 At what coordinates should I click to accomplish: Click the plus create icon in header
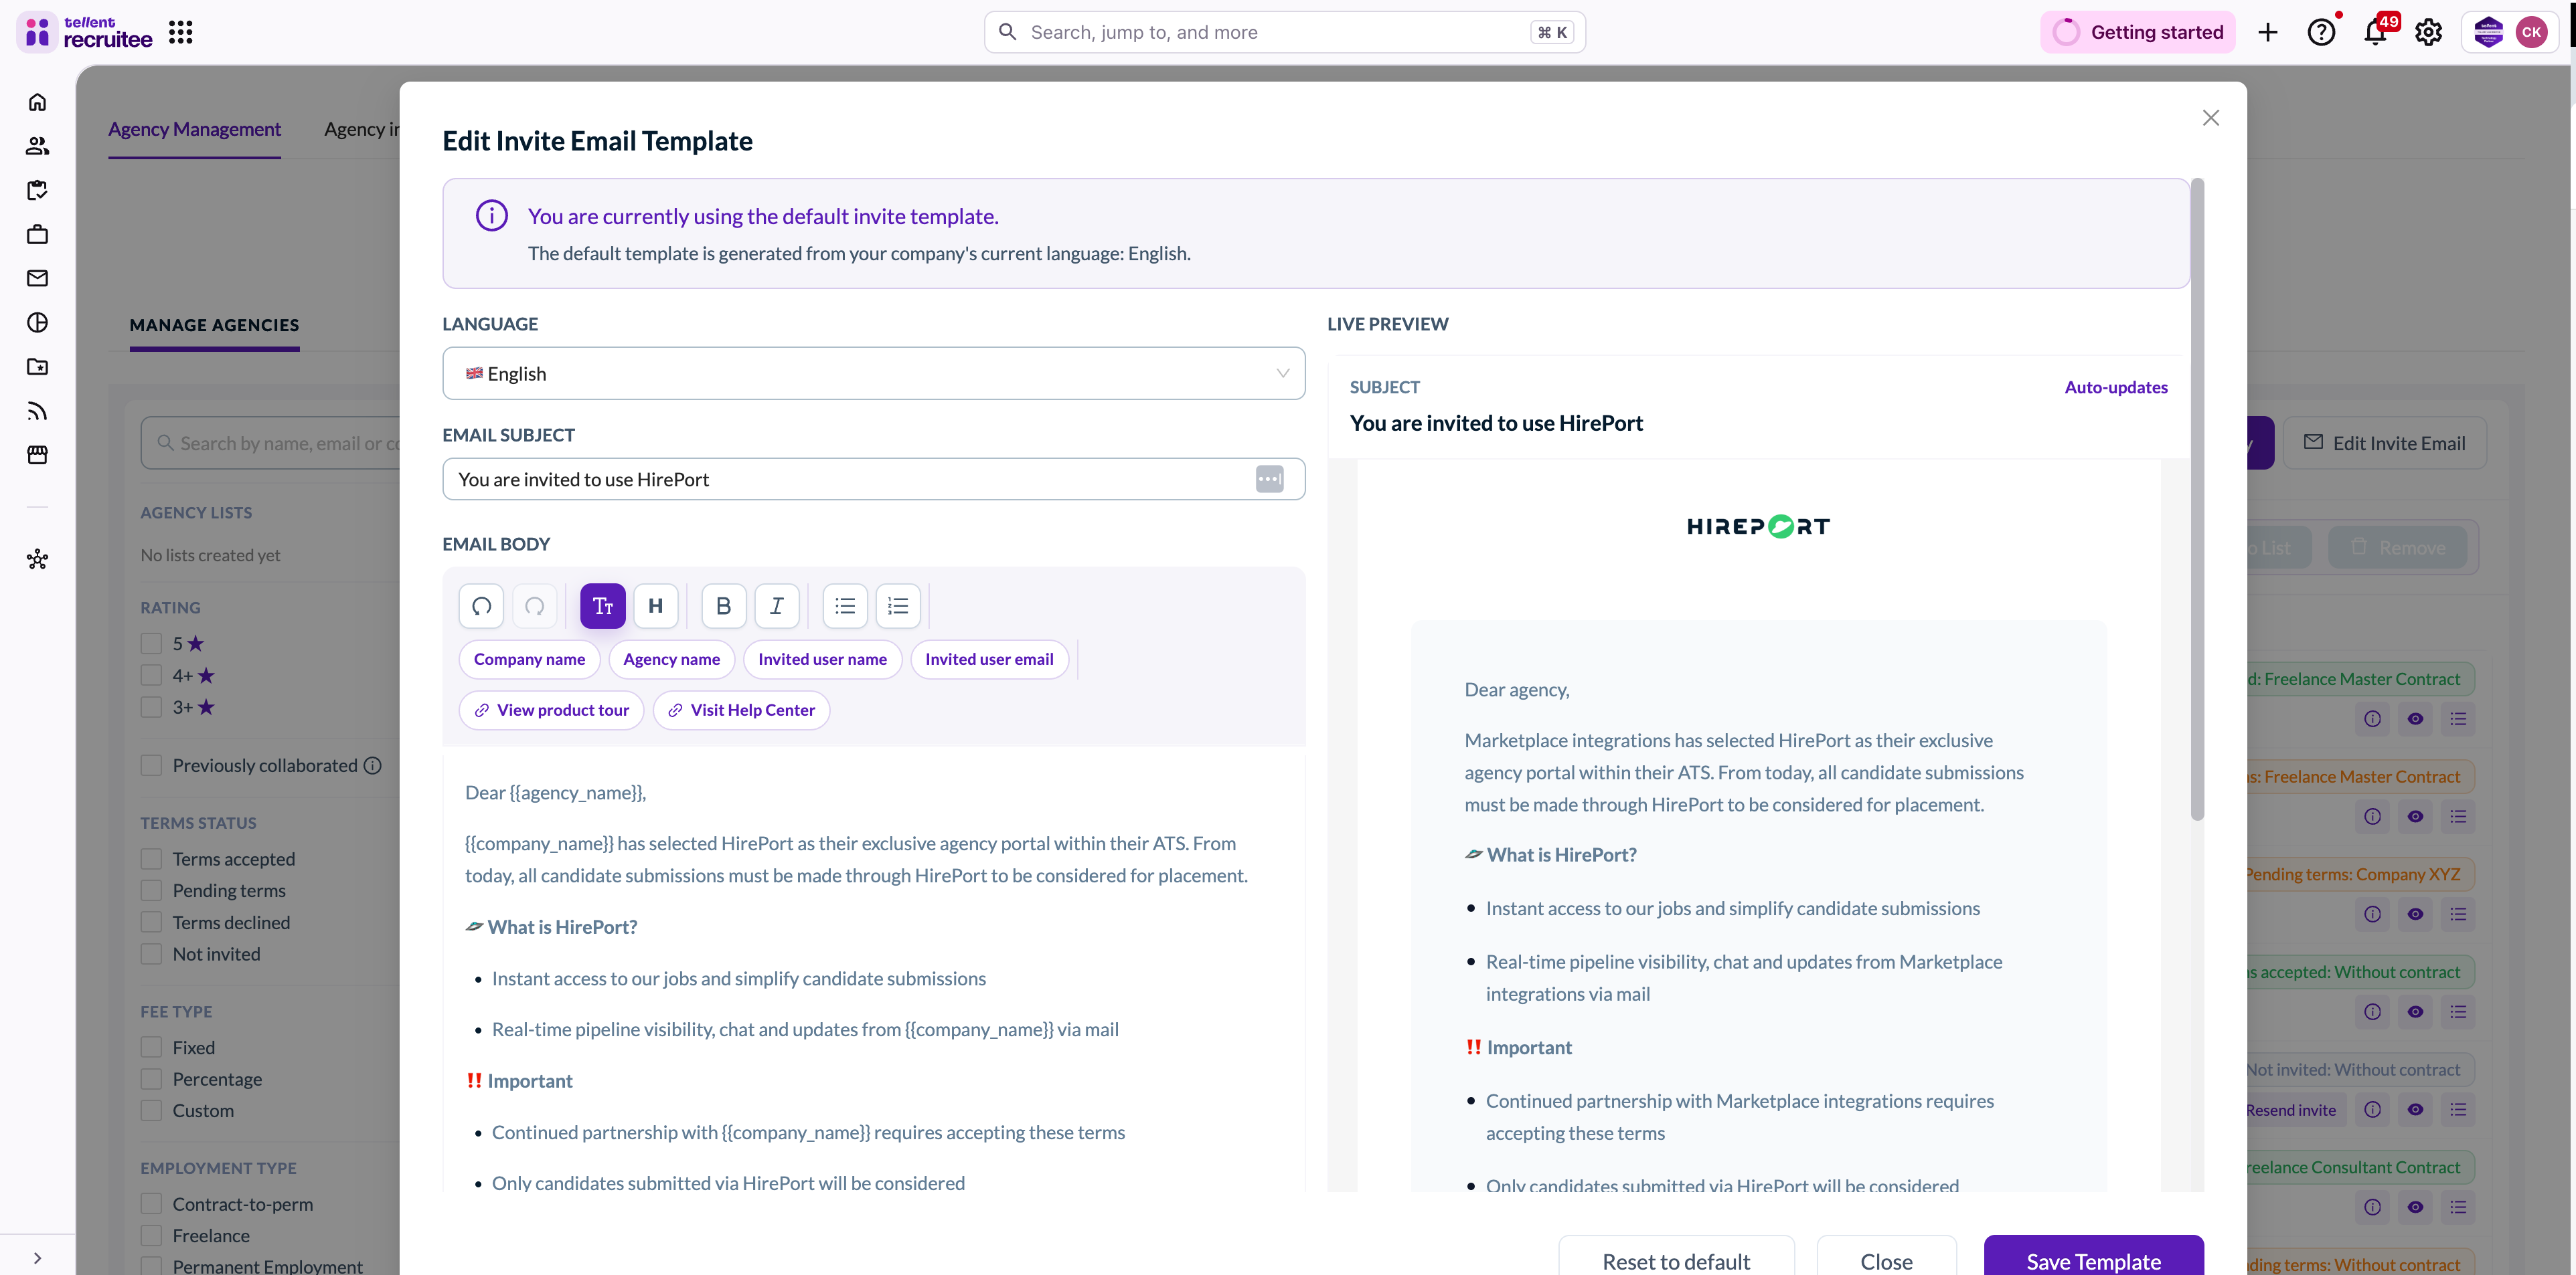coord(2268,32)
